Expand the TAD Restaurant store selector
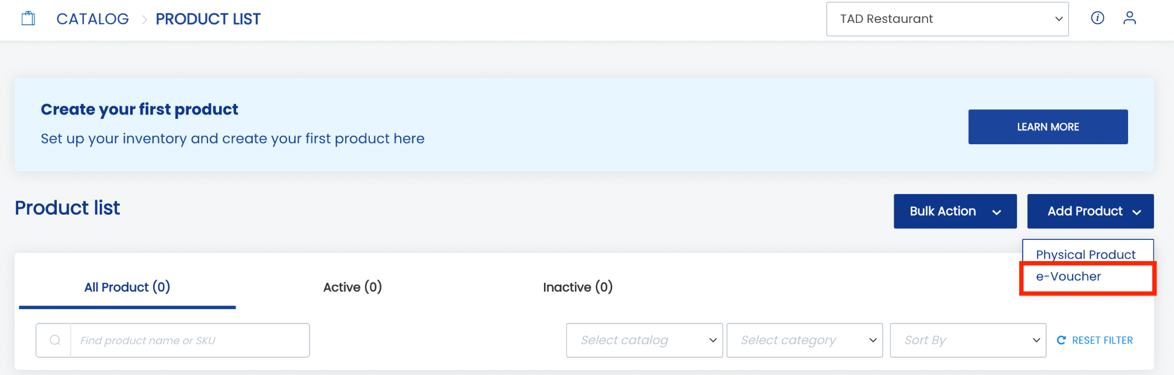 click(x=947, y=19)
